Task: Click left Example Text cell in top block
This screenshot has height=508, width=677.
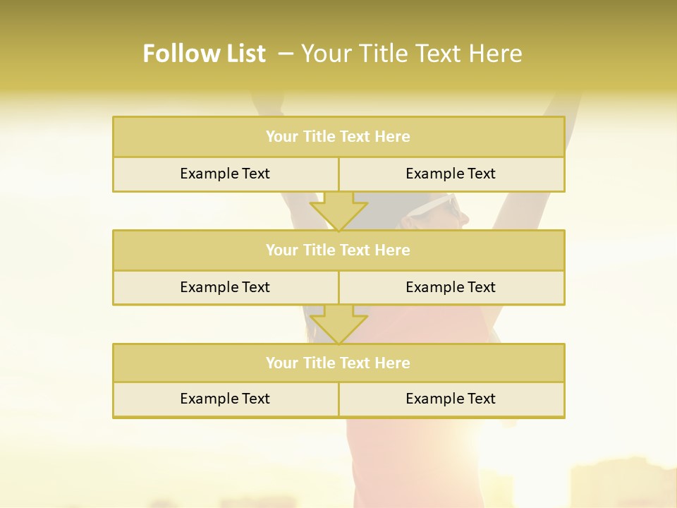Action: [x=225, y=174]
